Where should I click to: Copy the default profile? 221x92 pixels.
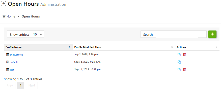point(179,62)
